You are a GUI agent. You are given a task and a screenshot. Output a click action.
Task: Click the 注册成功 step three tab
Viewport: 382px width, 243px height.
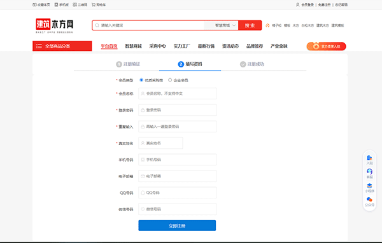pos(252,64)
